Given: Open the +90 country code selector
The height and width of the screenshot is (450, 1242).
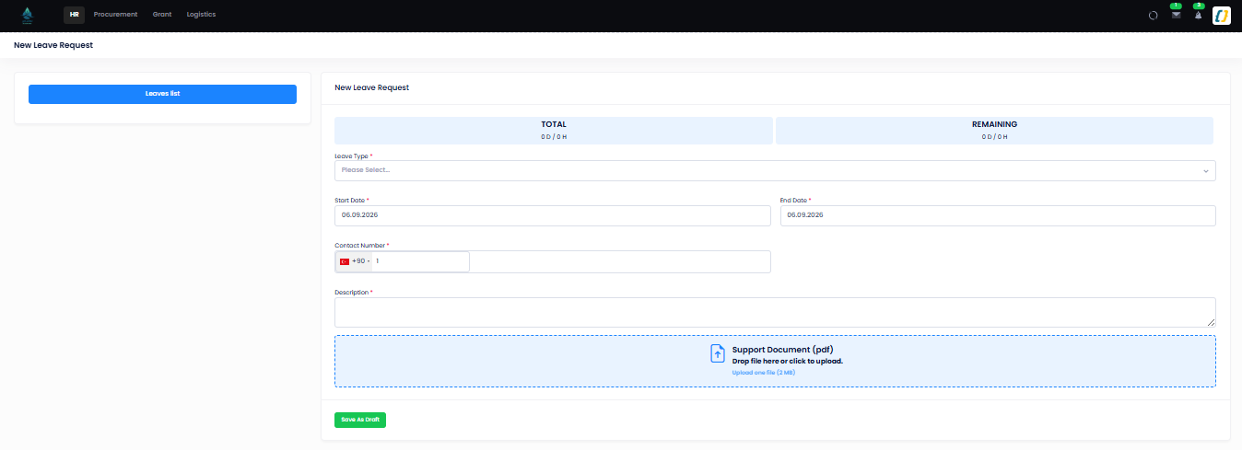Looking at the screenshot, I should click(x=355, y=261).
